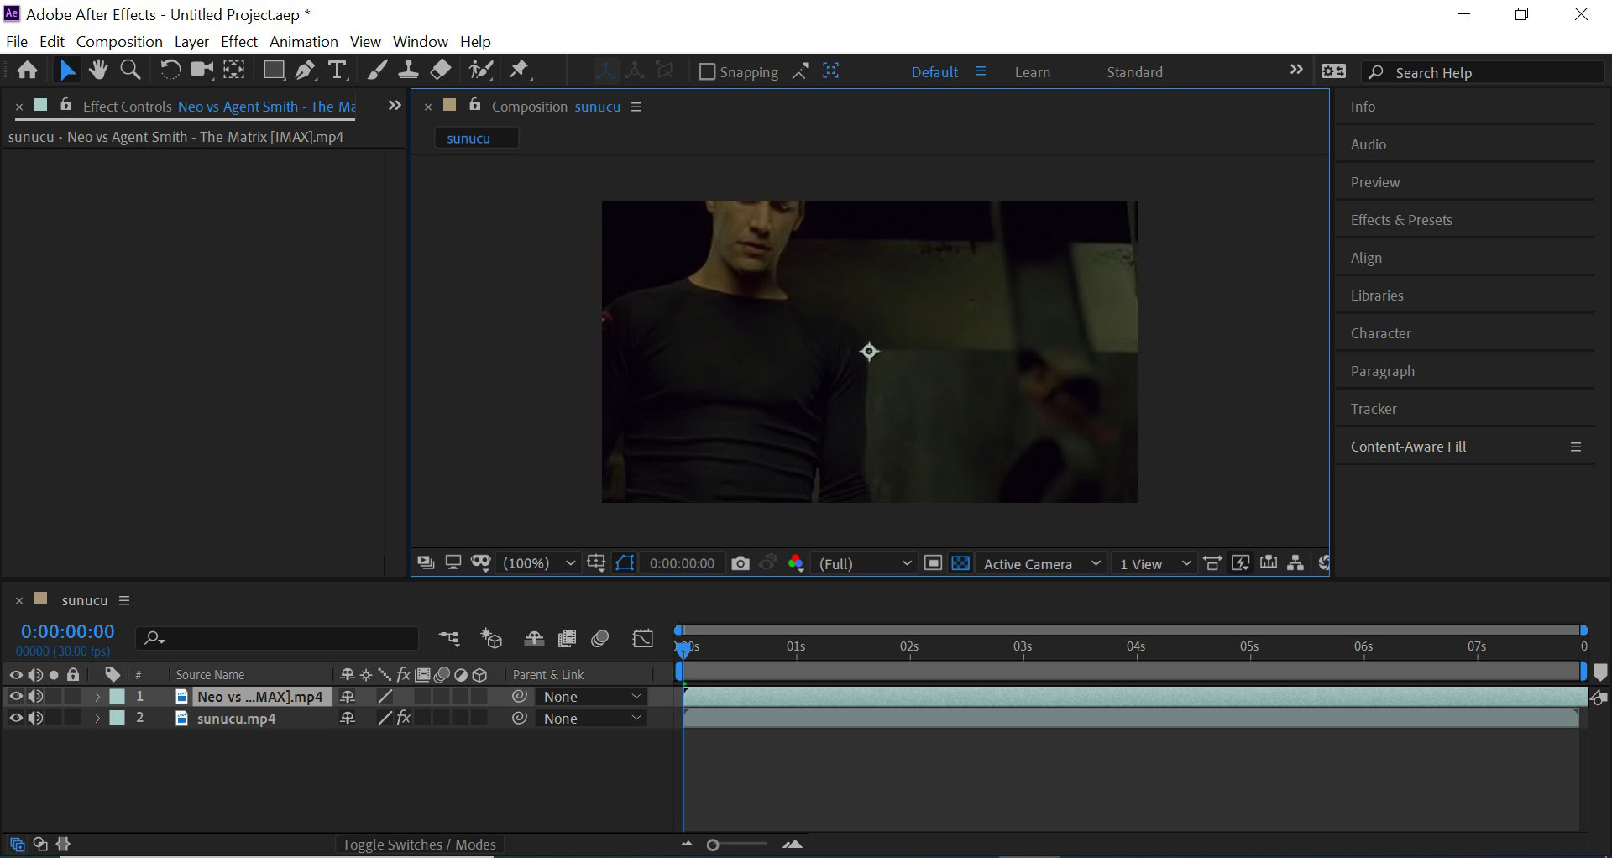
Task: Click Toggle Switches / Modes button
Action: tap(419, 845)
